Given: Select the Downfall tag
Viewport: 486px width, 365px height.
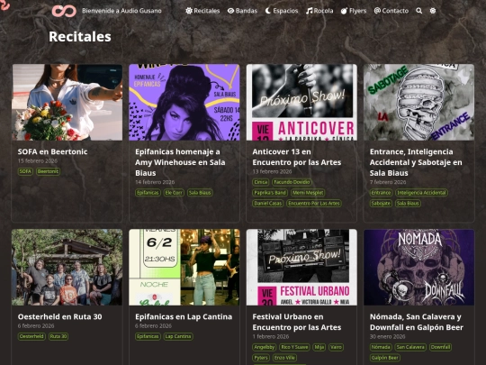Looking at the screenshot, I should pyautogui.click(x=440, y=347).
